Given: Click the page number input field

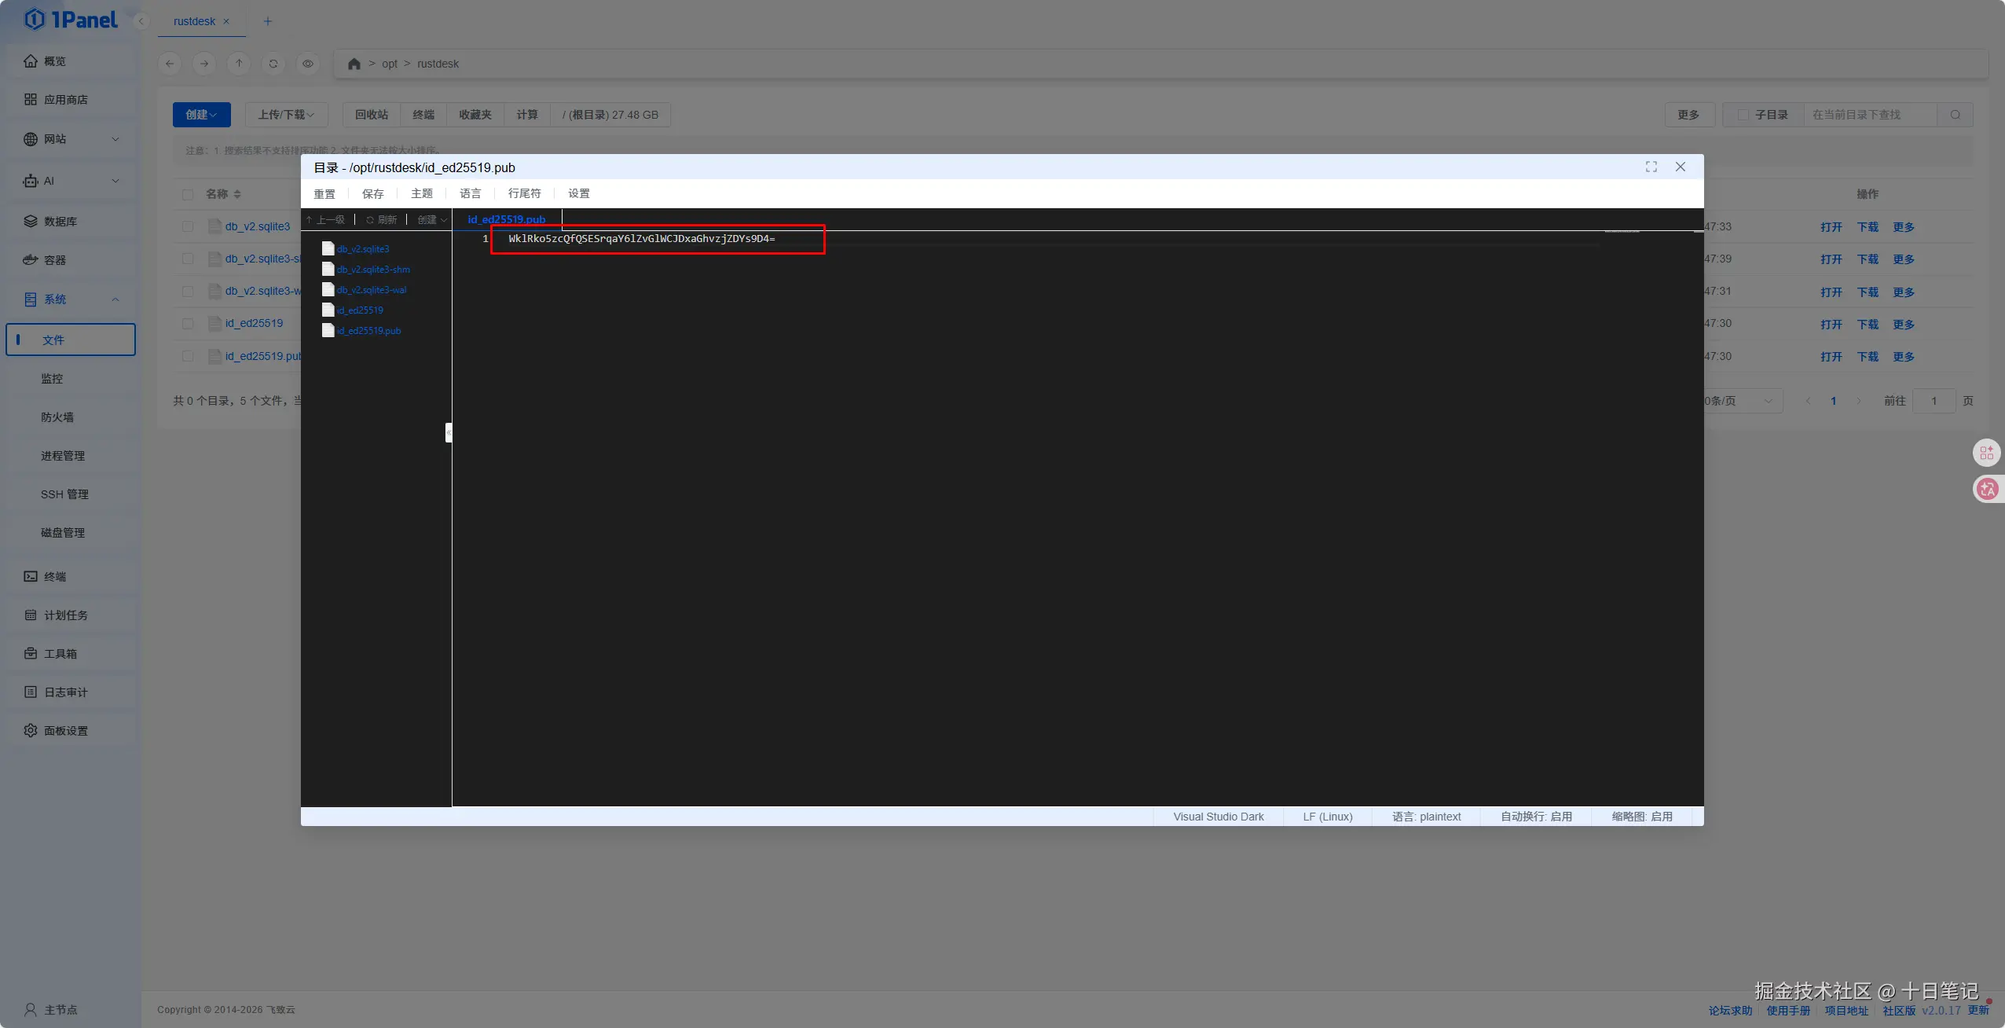Looking at the screenshot, I should tap(1934, 401).
